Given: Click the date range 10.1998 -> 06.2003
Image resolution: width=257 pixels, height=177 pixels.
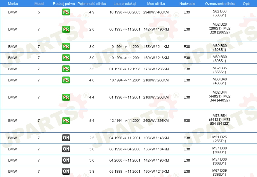Looking at the screenshot, I should point(125,12).
